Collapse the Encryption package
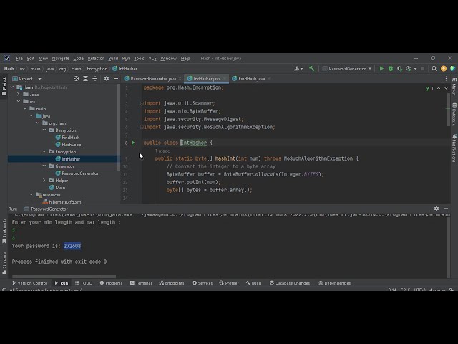Image resolution: width=458 pixels, height=344 pixels. (44, 152)
